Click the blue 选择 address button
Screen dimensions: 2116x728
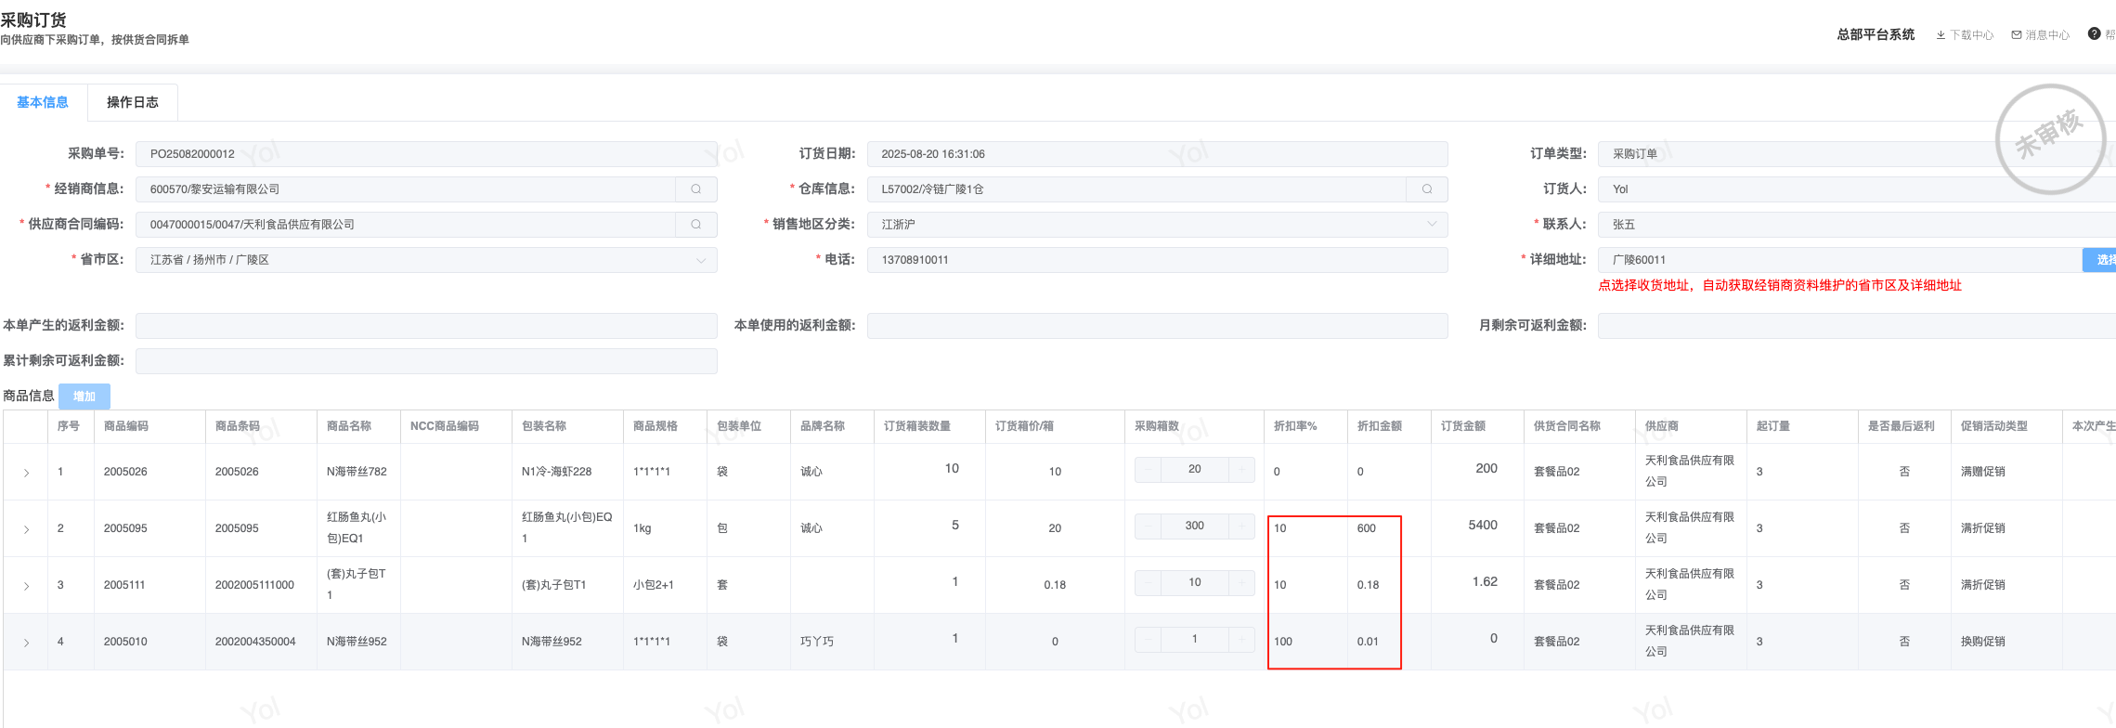click(x=2101, y=260)
